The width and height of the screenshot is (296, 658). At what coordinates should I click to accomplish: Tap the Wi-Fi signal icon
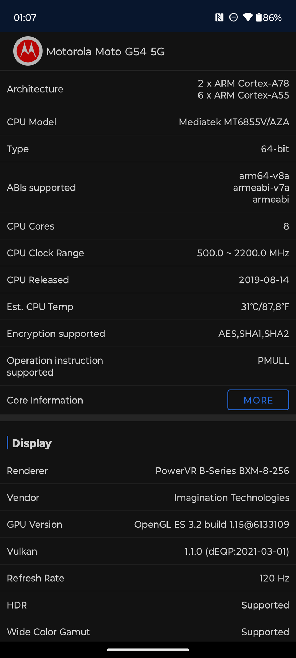248,17
